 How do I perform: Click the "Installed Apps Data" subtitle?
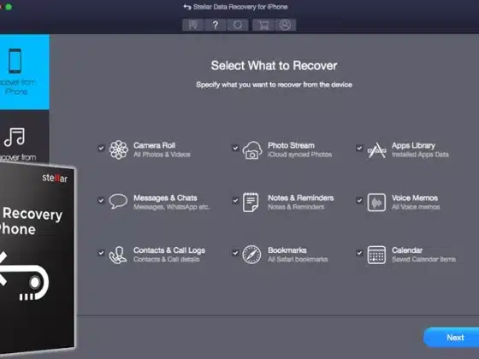coord(420,155)
